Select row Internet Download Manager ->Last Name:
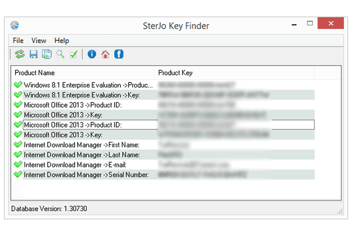 164,155
